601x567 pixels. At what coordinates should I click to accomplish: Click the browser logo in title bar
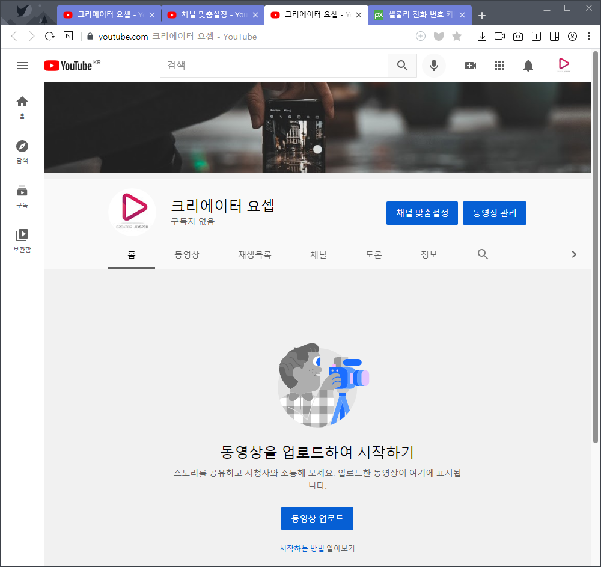(24, 11)
